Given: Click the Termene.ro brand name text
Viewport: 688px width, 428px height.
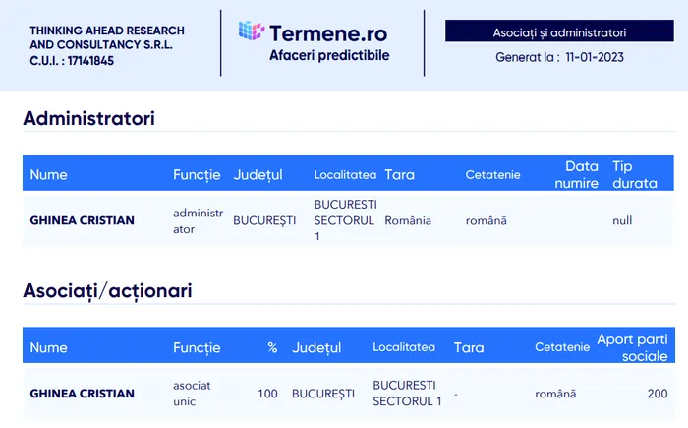Looking at the screenshot, I should pyautogui.click(x=329, y=31).
